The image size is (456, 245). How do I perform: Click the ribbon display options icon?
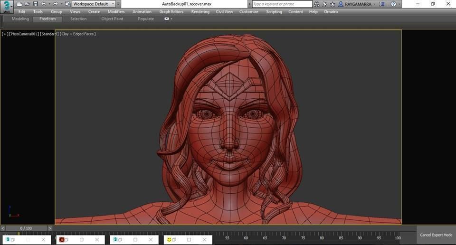[167, 19]
